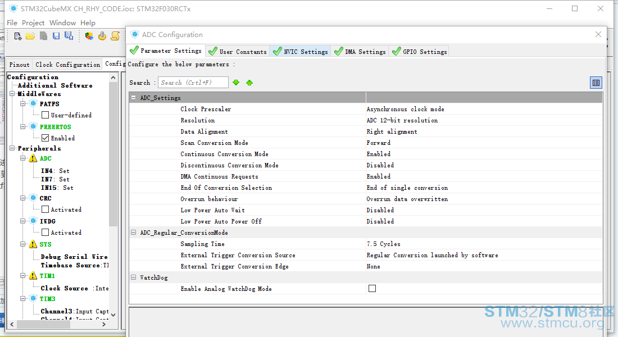
Task: Collapse the ADC_Settings parameter group
Action: click(x=134, y=97)
